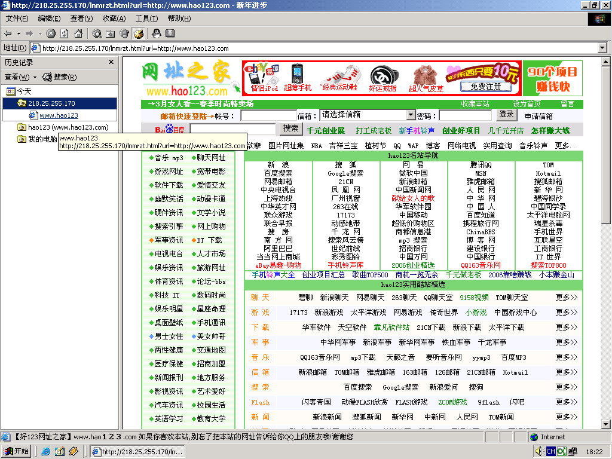The image size is (612, 459).
Task: Click the 帐号 account input field
Action: click(268, 115)
